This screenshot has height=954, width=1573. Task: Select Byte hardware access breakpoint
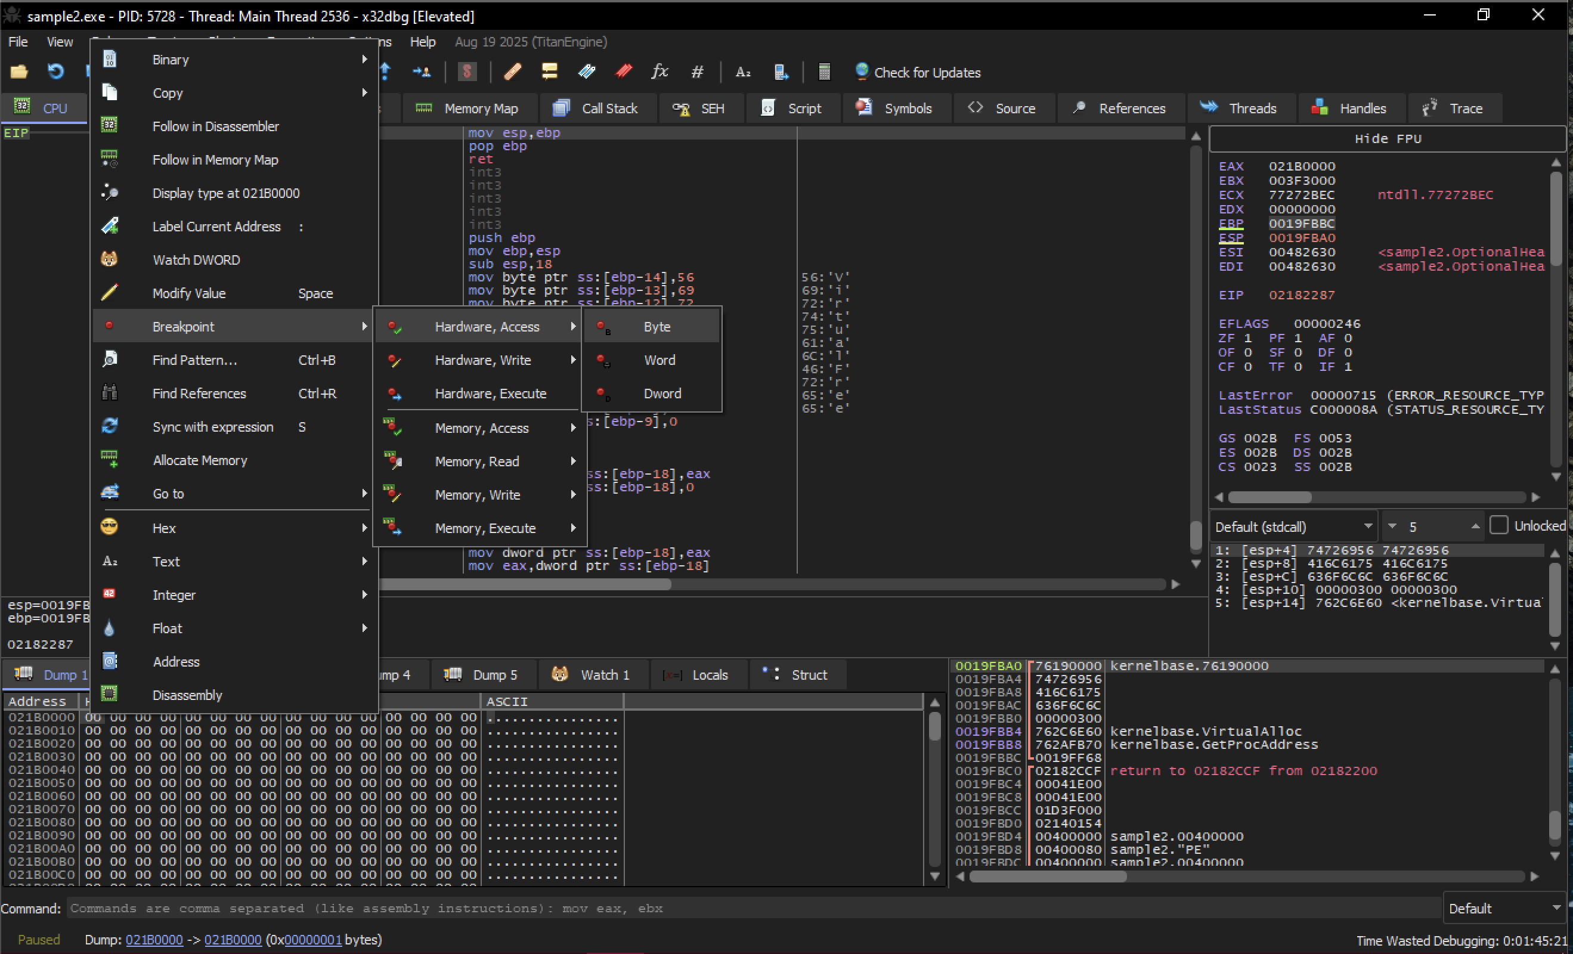652,326
